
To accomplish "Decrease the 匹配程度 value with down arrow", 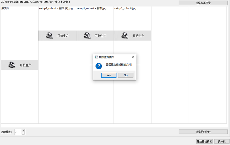I will (x=23, y=133).
